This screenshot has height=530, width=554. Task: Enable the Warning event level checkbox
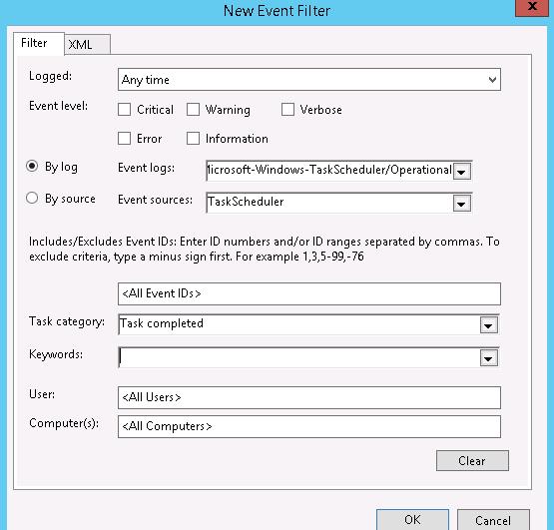click(x=193, y=110)
